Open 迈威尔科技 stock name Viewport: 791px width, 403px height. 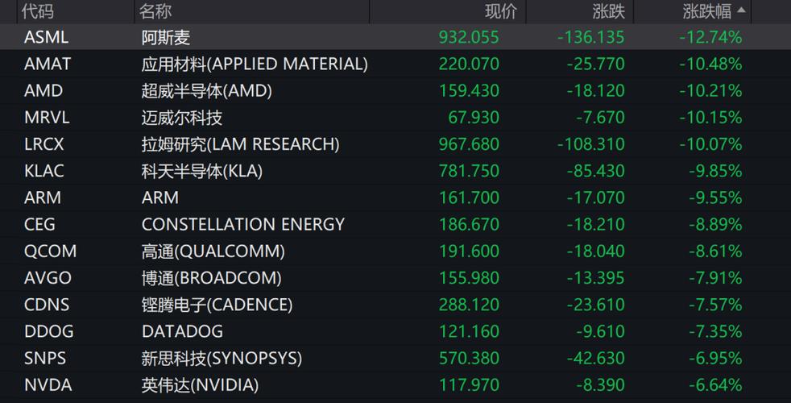click(181, 118)
